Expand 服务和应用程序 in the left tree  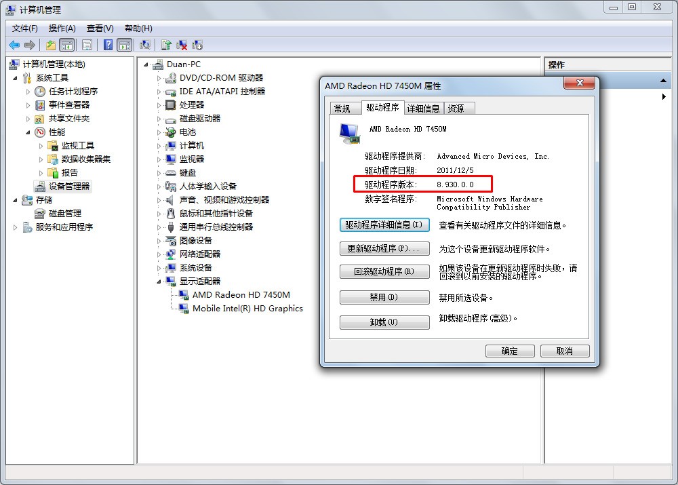(x=15, y=227)
